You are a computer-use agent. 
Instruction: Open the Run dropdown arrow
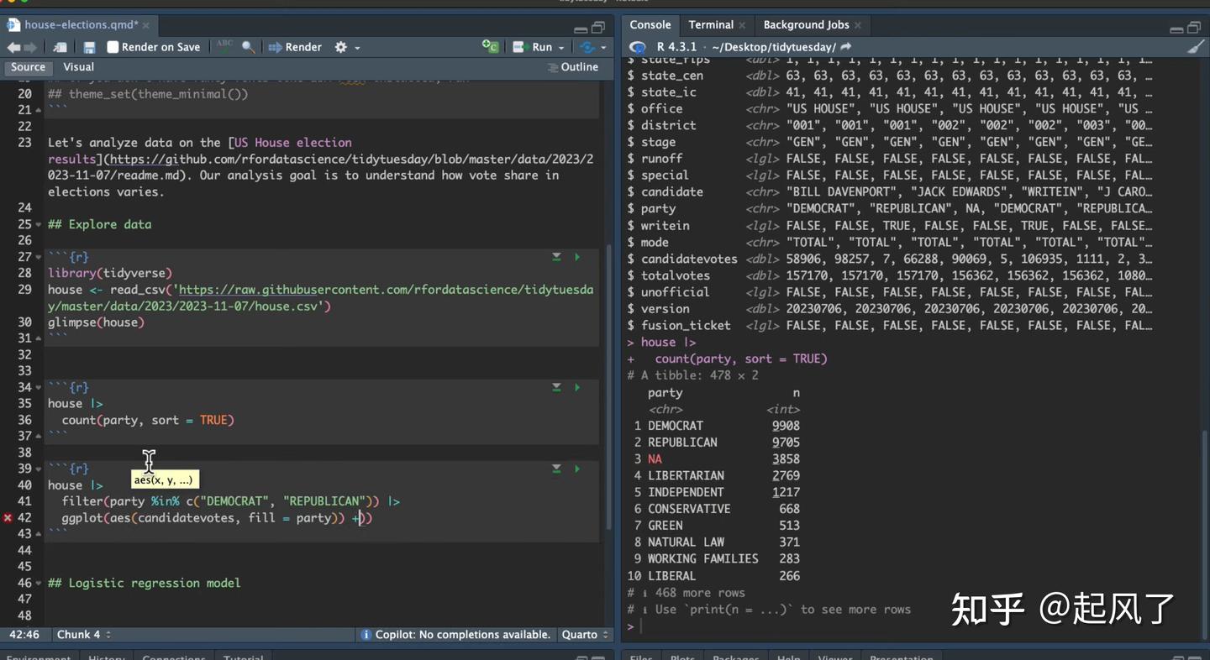click(x=561, y=48)
